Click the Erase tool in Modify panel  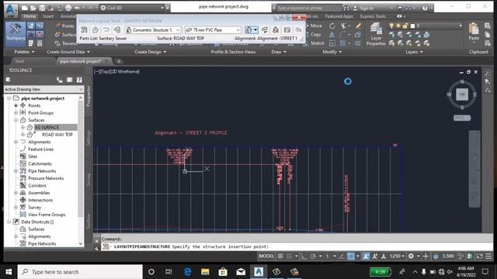[358, 26]
